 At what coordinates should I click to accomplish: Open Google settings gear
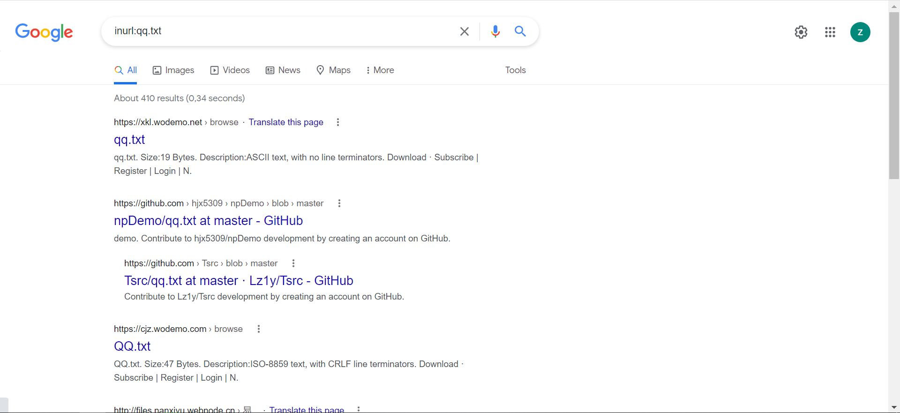[x=801, y=32]
